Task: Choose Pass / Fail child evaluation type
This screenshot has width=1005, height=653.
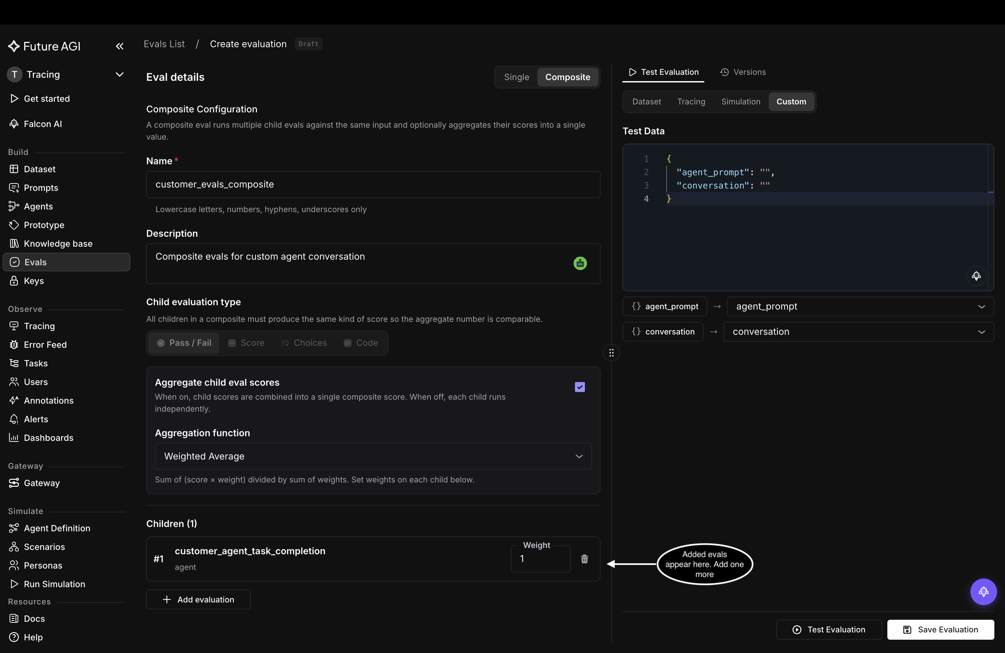Action: click(184, 342)
